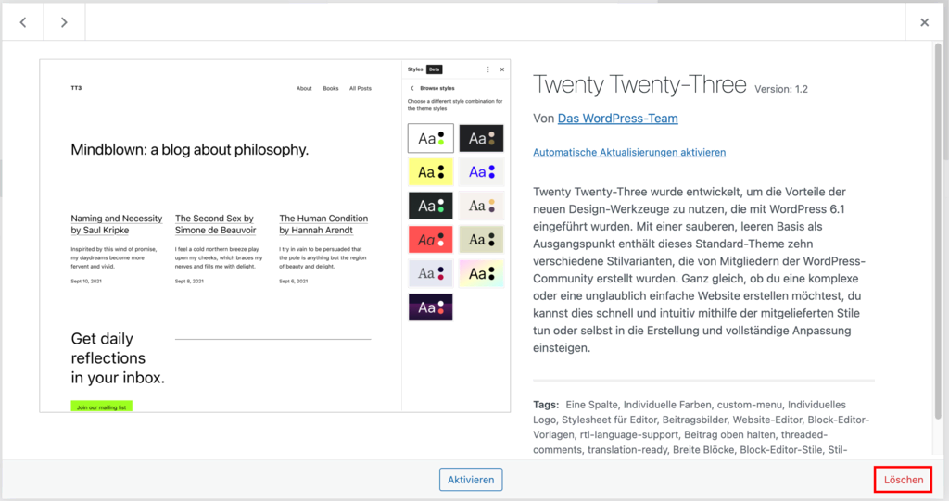Viewport: 949px width, 501px height.
Task: Go to the previous theme arrow
Action: click(x=23, y=22)
